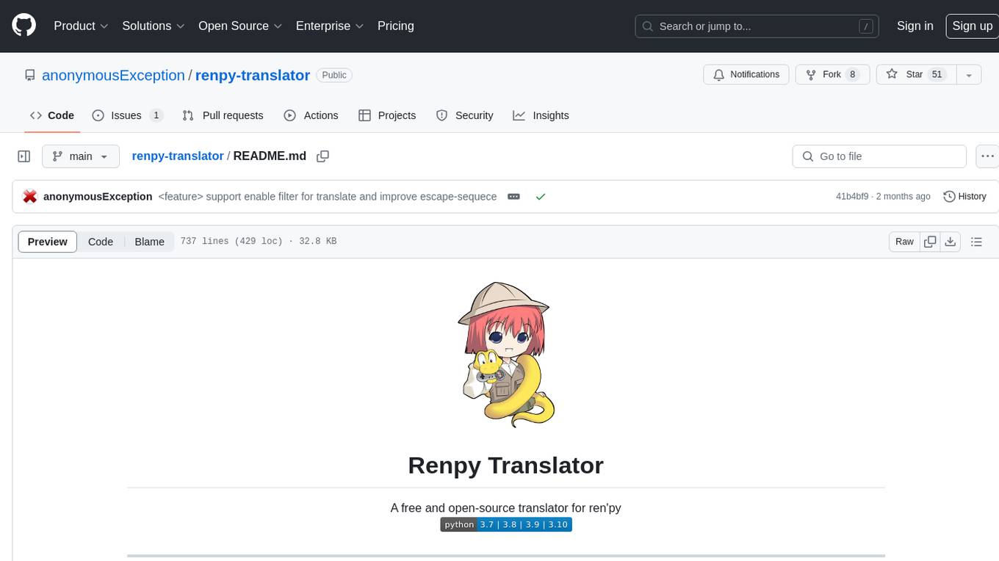Focus the Go to file field

(x=879, y=156)
